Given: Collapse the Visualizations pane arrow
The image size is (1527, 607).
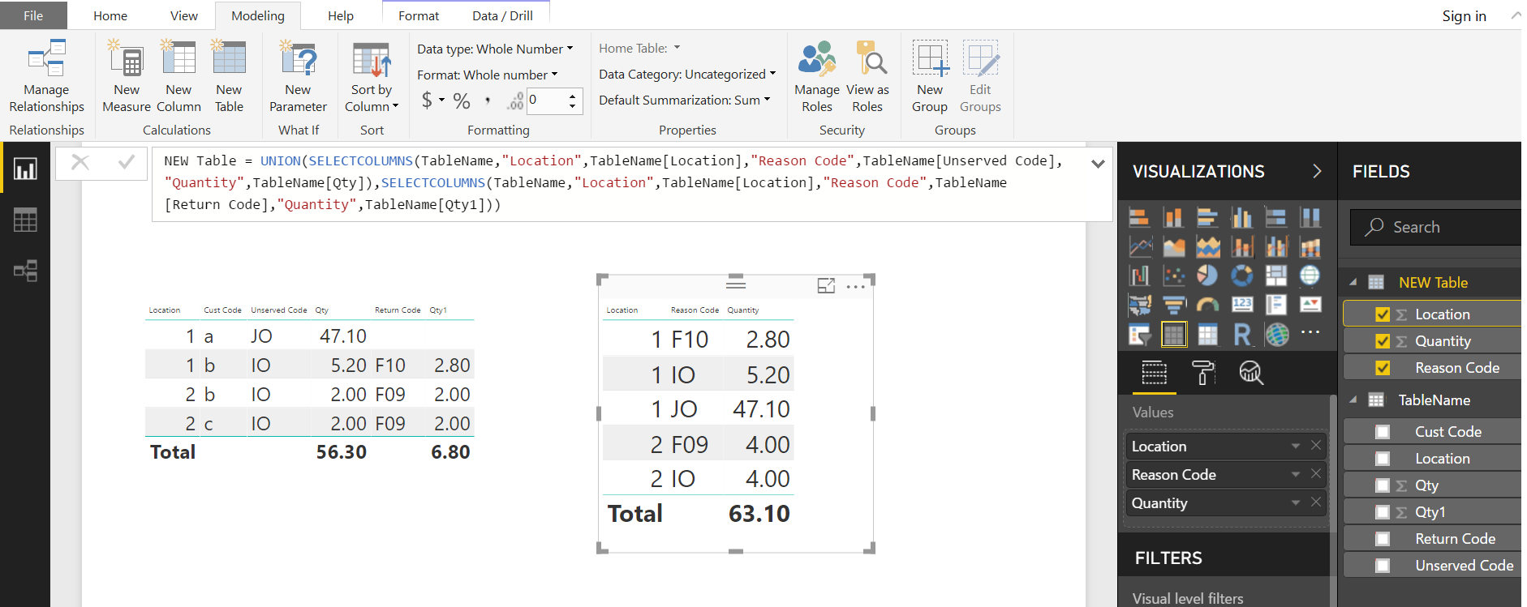Looking at the screenshot, I should [x=1317, y=171].
